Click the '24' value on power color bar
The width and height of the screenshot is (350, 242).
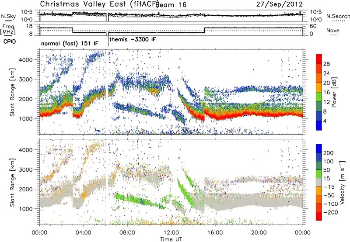coord(326,73)
